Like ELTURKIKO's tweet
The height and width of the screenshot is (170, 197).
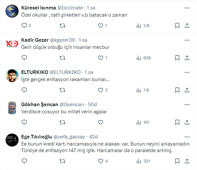click(x=100, y=90)
